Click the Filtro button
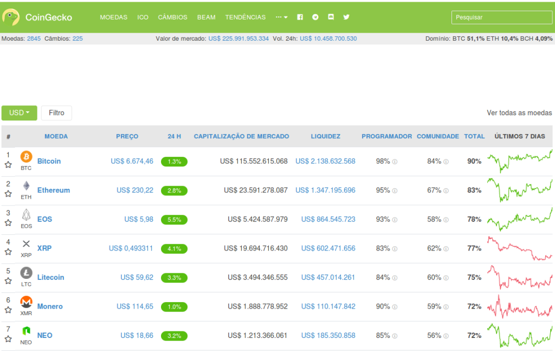 tap(56, 113)
